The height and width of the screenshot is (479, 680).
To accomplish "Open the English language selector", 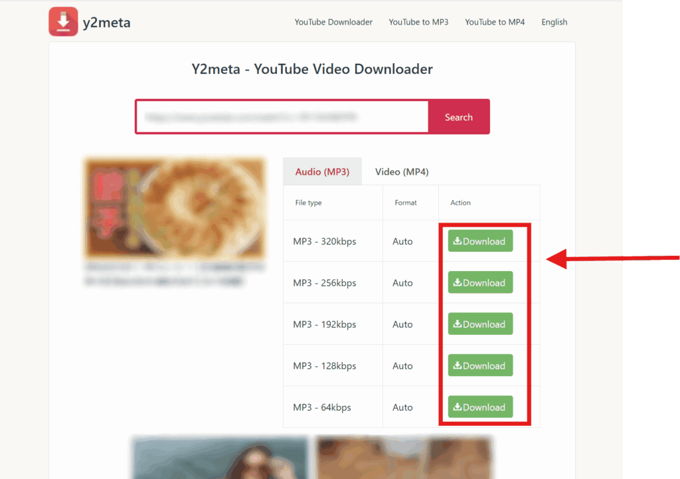I will (x=554, y=22).
